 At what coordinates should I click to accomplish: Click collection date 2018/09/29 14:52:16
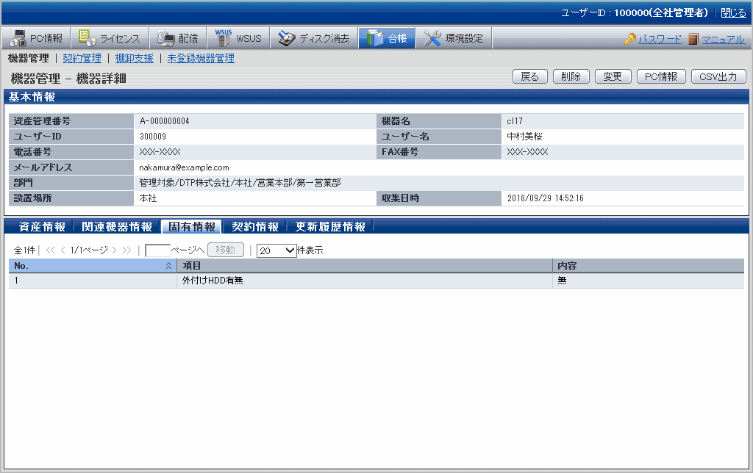tap(546, 198)
